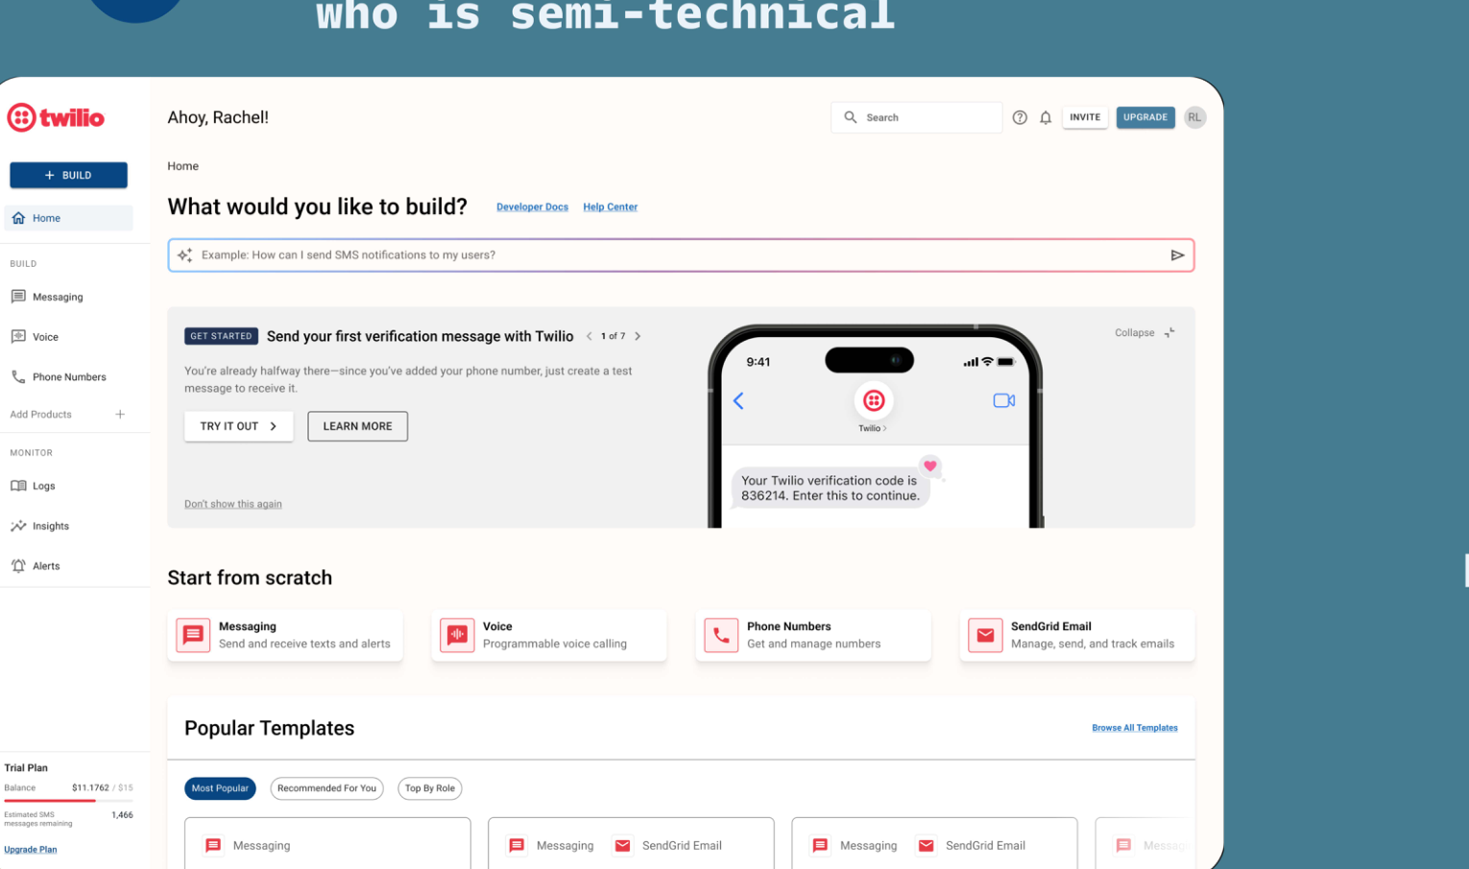Click the BUILD button
The width and height of the screenshot is (1469, 869).
(68, 175)
